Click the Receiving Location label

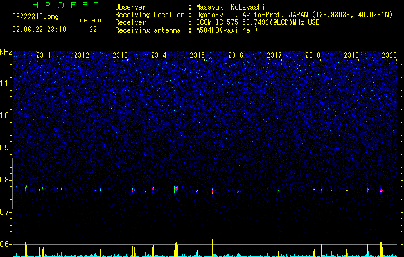tap(150, 15)
